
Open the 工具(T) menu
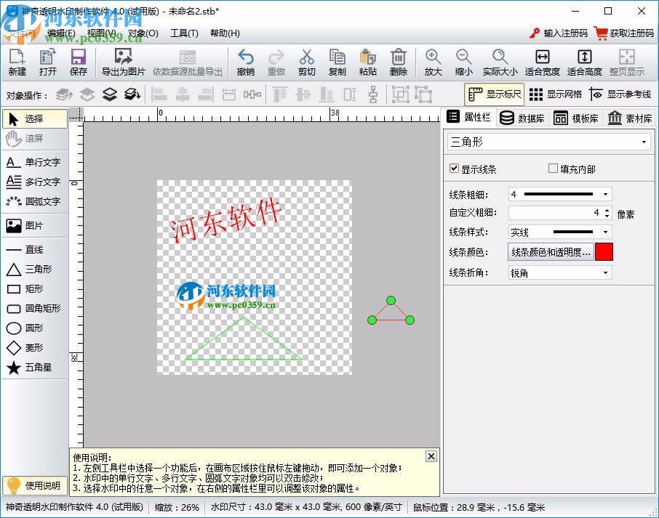[x=184, y=33]
